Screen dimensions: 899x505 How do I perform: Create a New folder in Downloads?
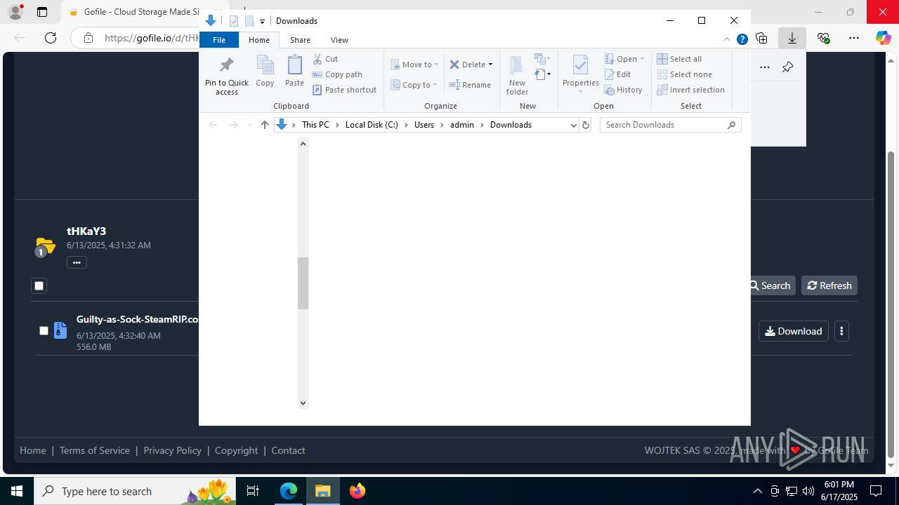[x=517, y=75]
